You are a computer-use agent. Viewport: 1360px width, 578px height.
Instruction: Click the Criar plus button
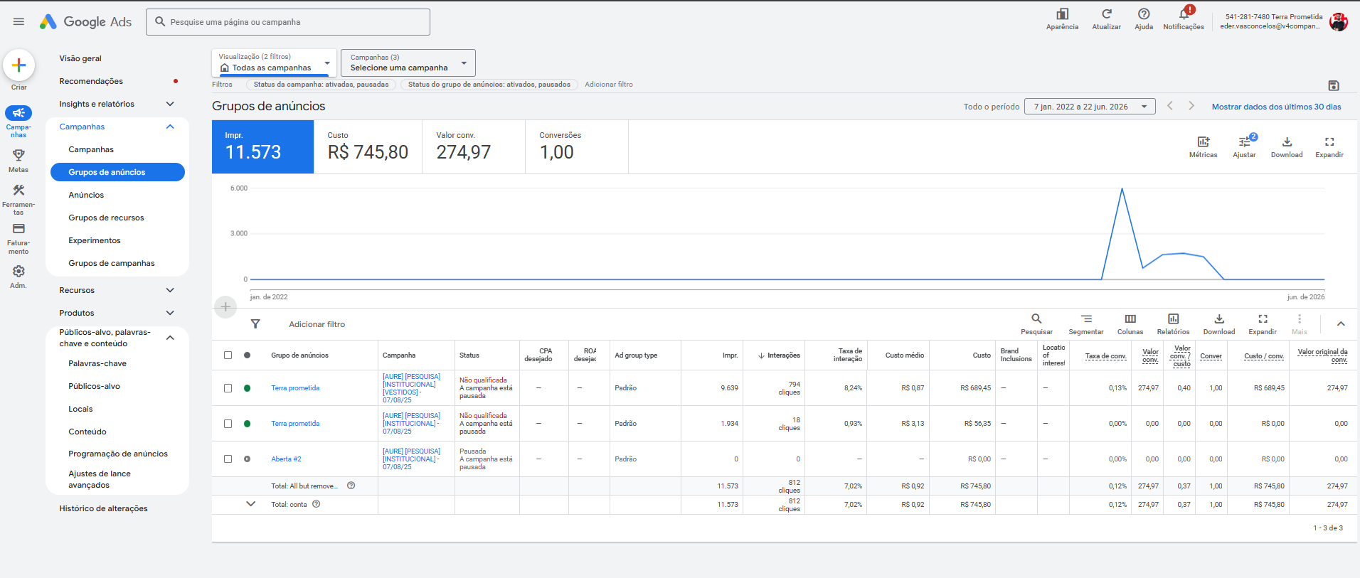pyautogui.click(x=19, y=65)
